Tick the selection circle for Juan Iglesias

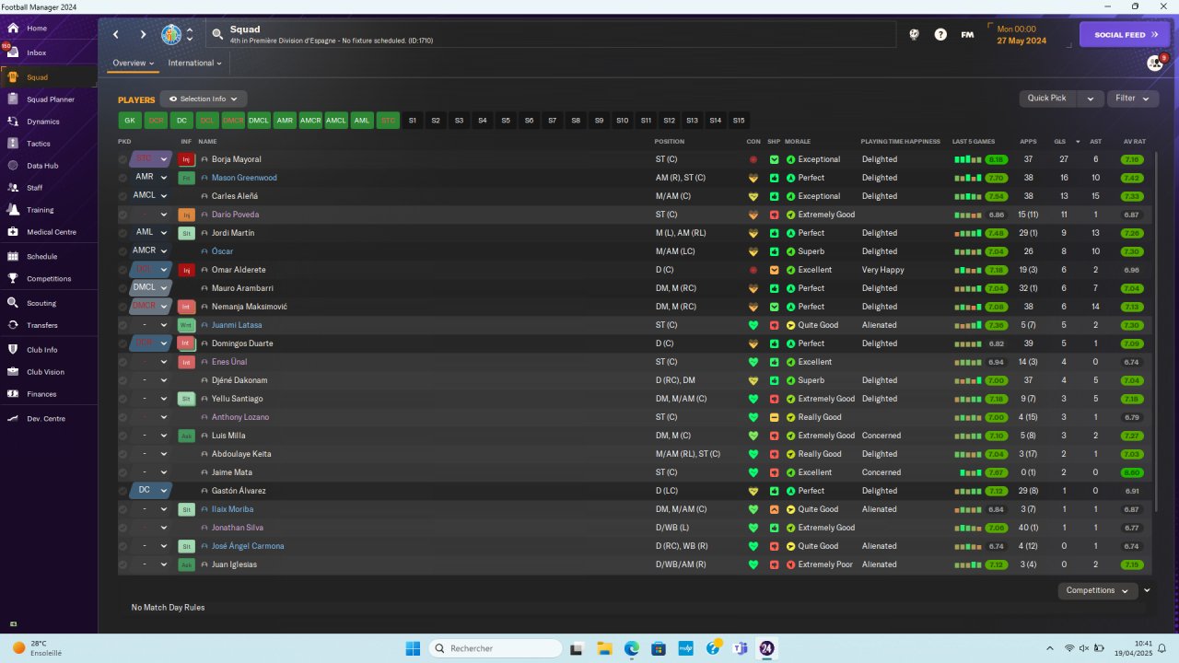point(123,564)
